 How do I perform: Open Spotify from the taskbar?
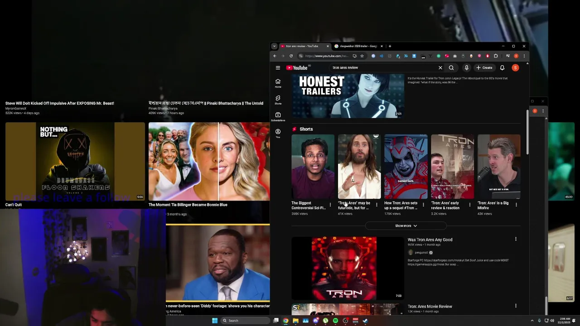click(335, 321)
